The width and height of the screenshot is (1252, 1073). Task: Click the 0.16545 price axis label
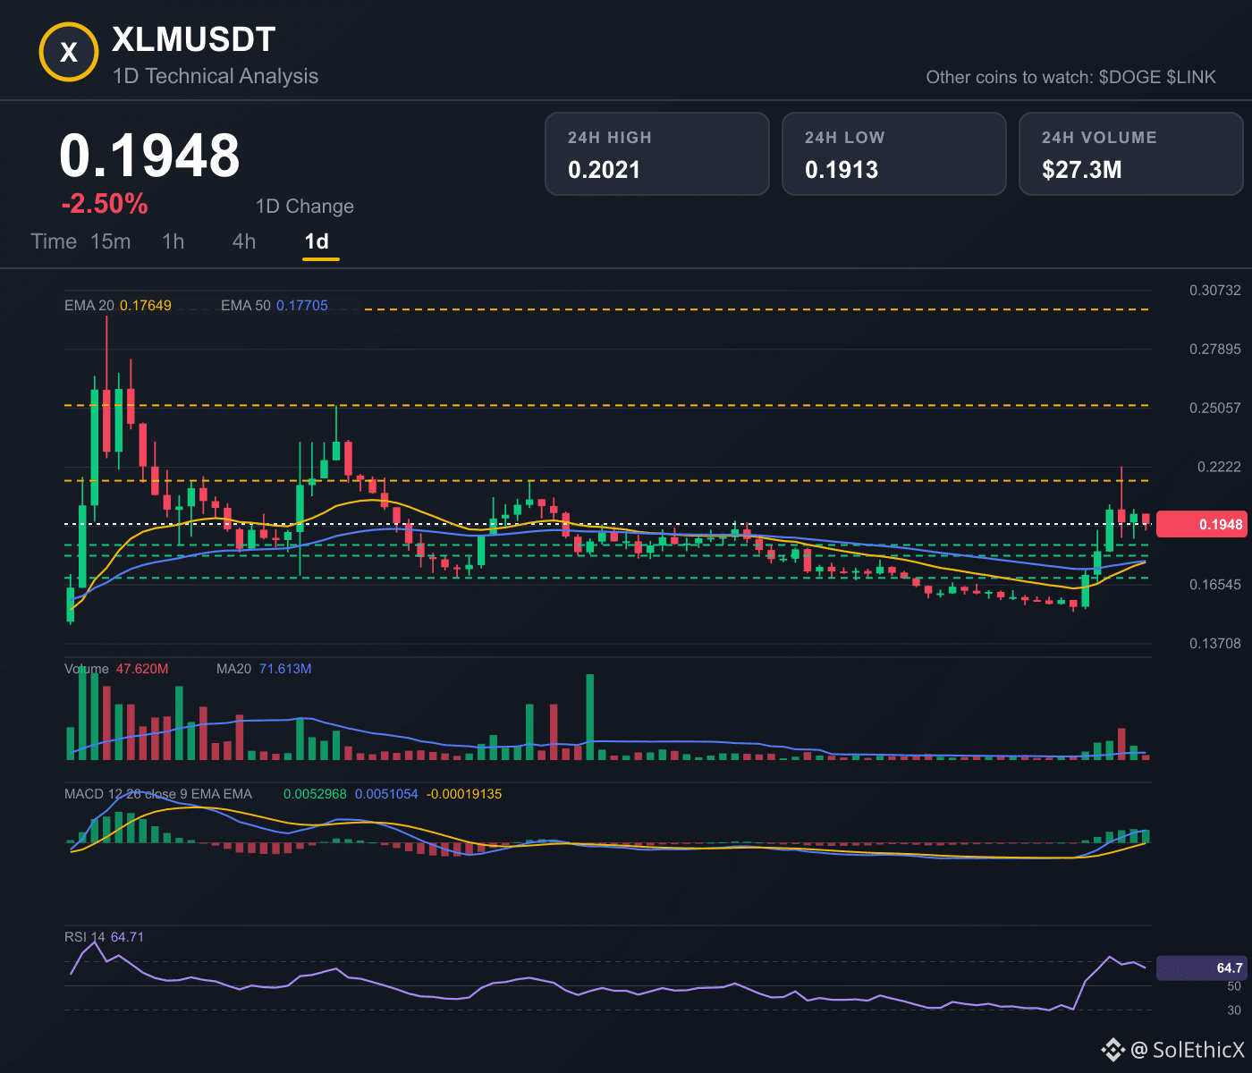1215,585
